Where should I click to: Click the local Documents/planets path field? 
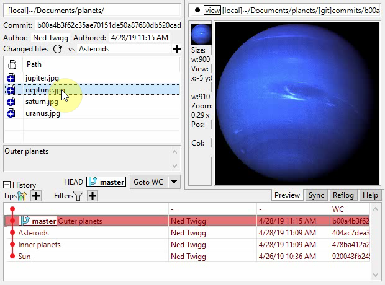pyautogui.click(x=92, y=11)
